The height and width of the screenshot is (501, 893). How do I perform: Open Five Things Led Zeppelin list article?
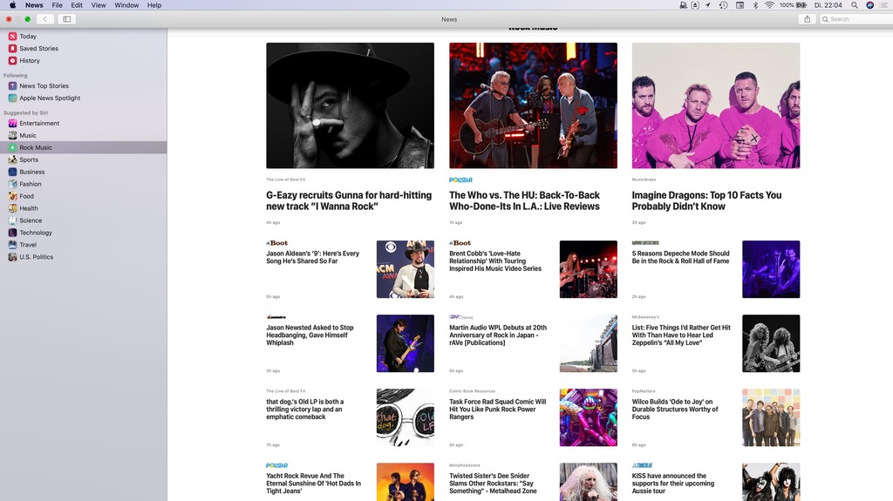coord(681,335)
